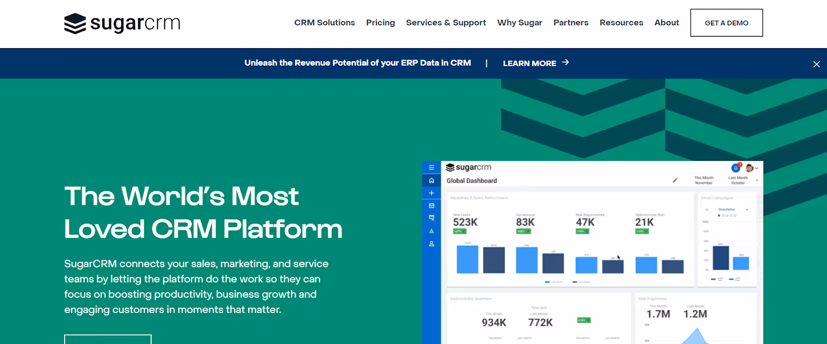Image resolution: width=827 pixels, height=344 pixels.
Task: Open the Services & Support menu
Action: point(446,23)
